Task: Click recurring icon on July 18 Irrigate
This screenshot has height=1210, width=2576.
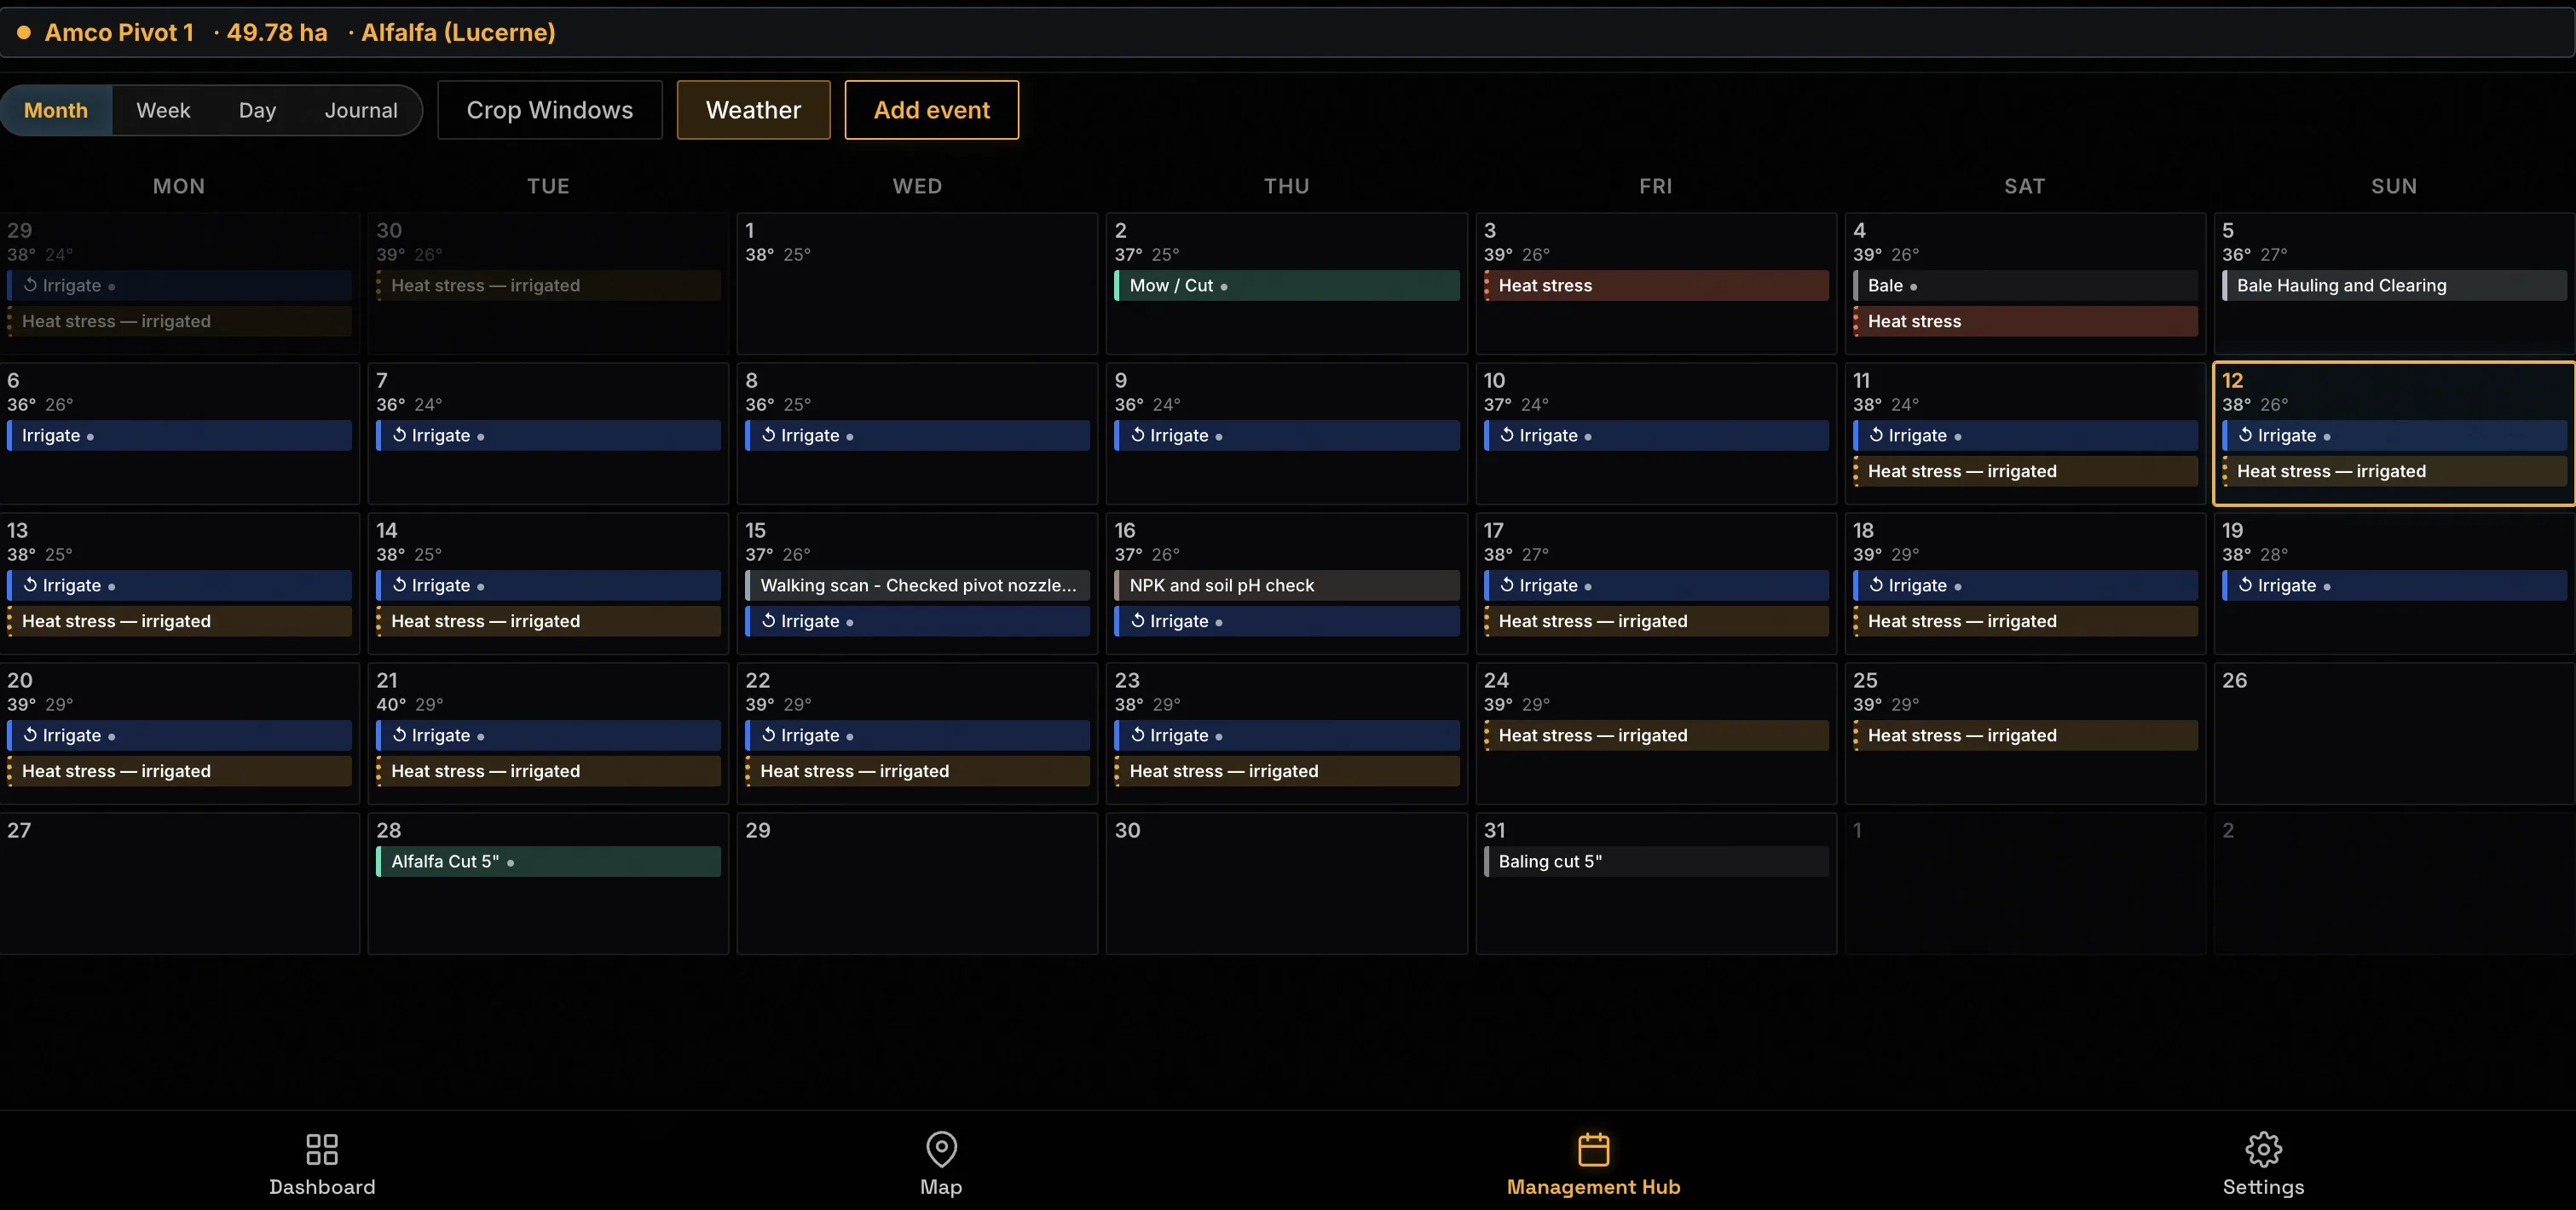Action: click(1875, 585)
